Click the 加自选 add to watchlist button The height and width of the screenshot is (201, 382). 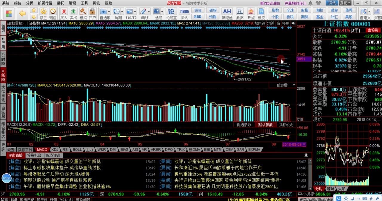click(260, 23)
